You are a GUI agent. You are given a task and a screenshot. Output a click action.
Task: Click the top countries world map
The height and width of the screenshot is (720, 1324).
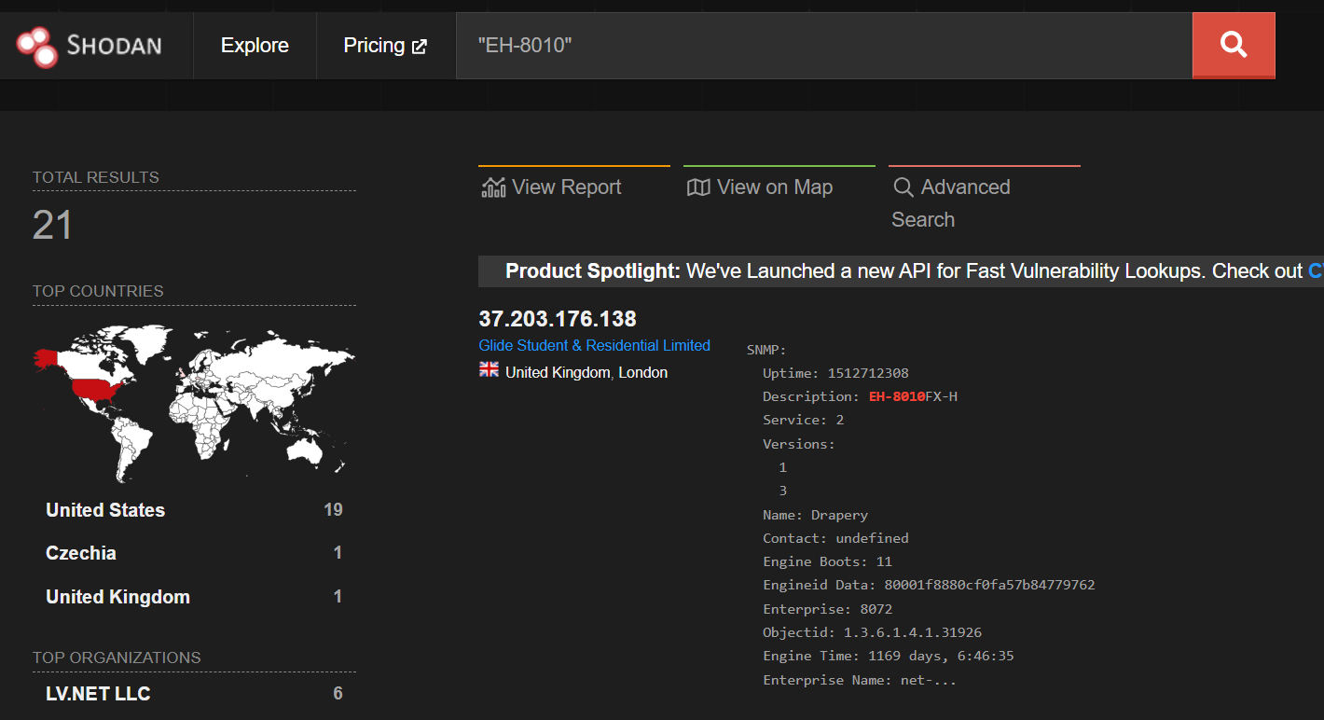click(x=194, y=403)
